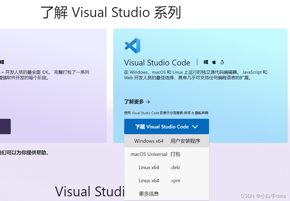The height and width of the screenshot is (201, 290).
Task: Select Windows x64 用户安装程序 option
Action: [166, 141]
